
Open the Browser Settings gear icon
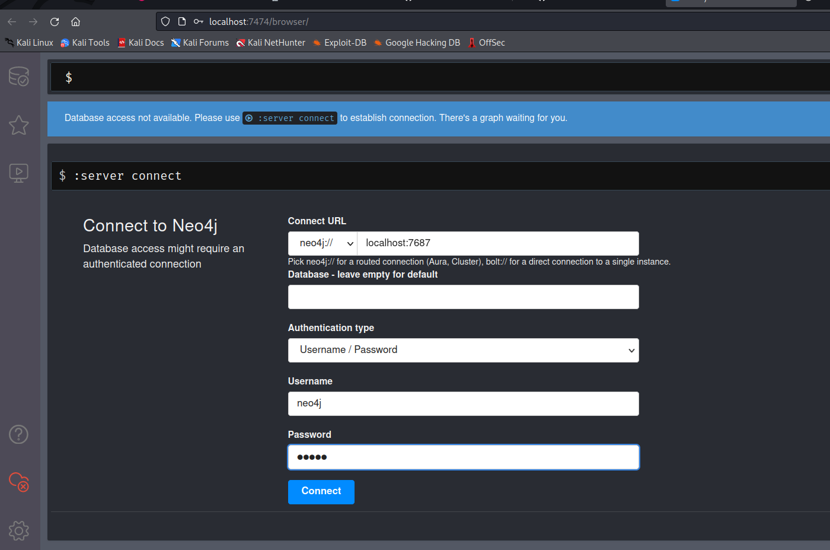click(19, 530)
